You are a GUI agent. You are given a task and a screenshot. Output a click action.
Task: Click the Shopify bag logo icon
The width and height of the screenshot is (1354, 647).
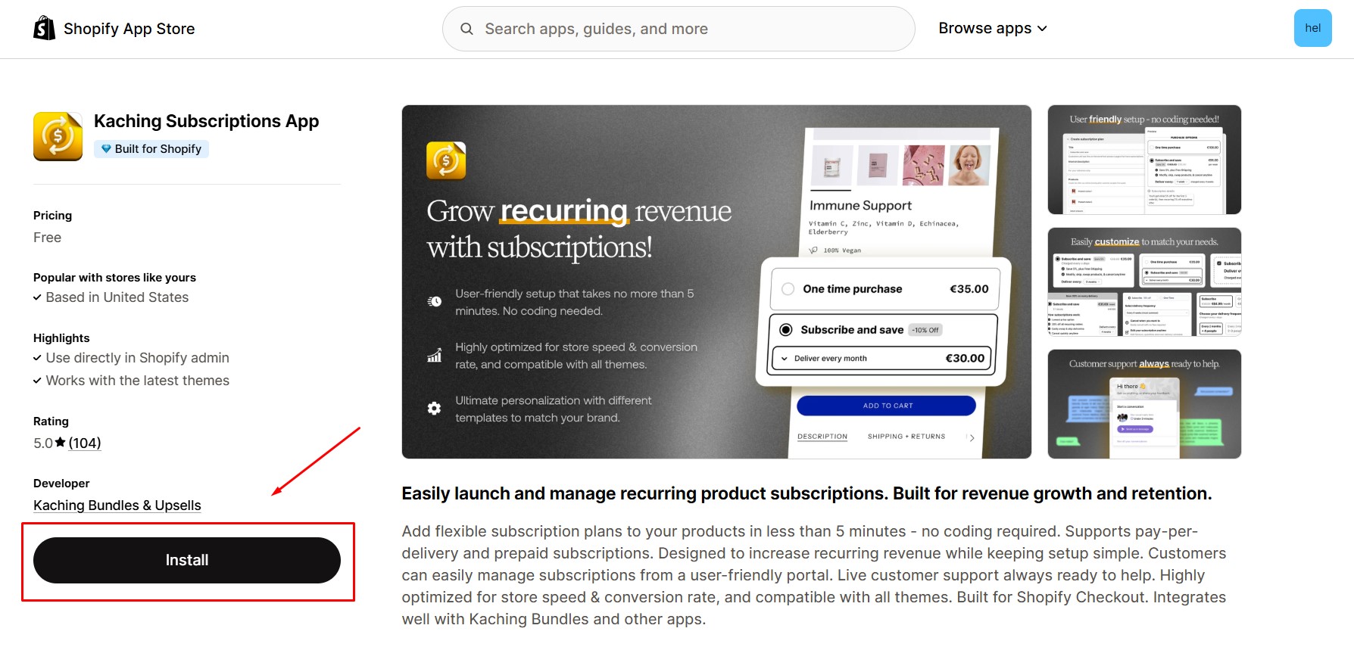coord(45,28)
